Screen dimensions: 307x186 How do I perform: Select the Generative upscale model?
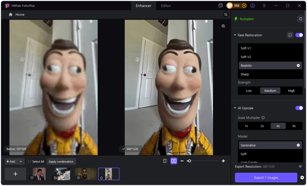270,145
